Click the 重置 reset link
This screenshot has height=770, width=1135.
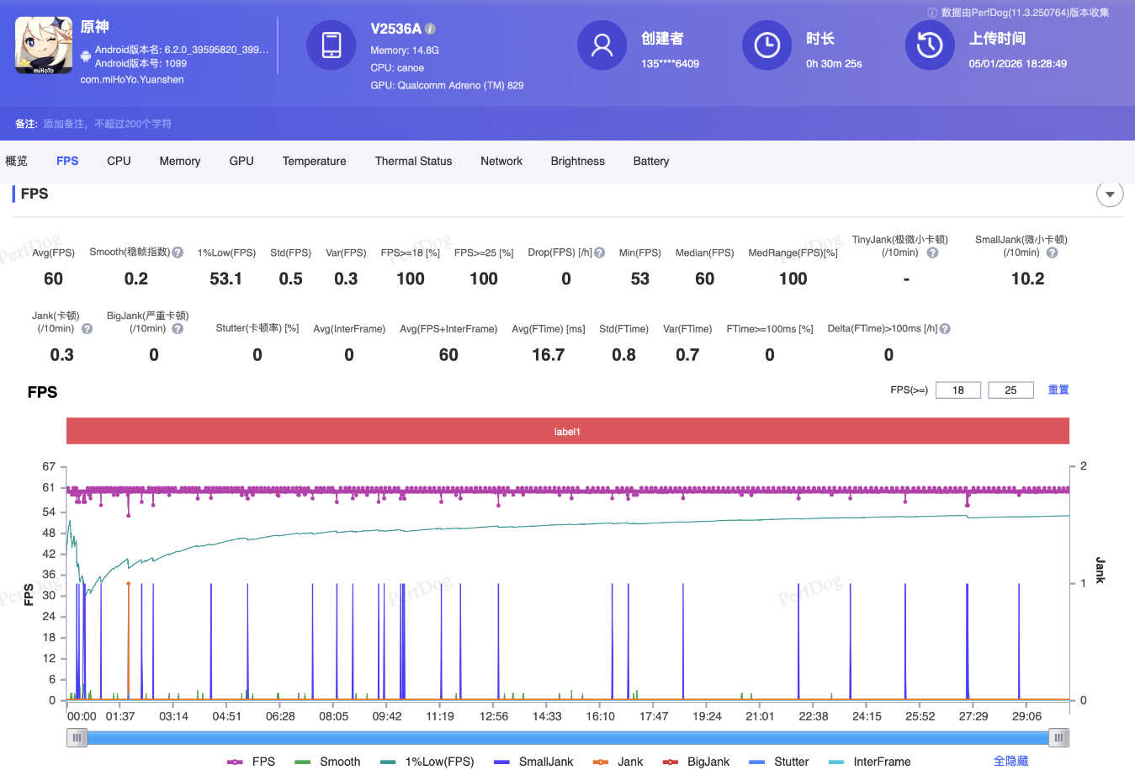tap(1058, 390)
